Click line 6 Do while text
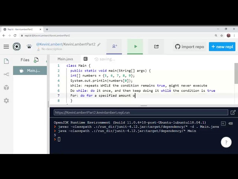The height and width of the screenshot is (179, 238). pyautogui.click(x=143, y=91)
